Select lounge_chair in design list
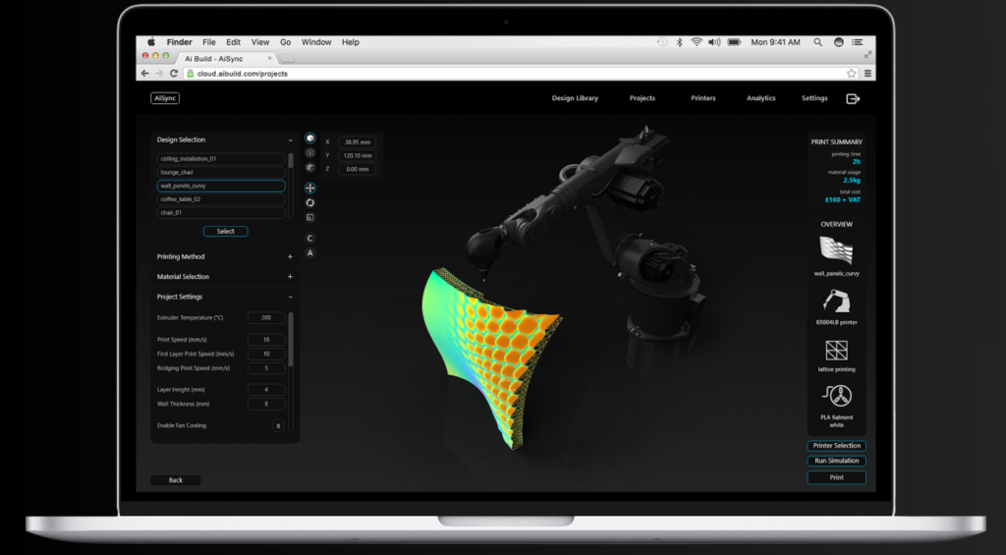 [221, 173]
